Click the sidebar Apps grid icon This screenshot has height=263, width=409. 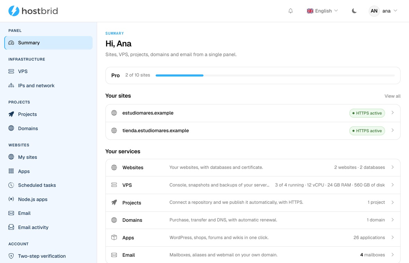click(11, 171)
